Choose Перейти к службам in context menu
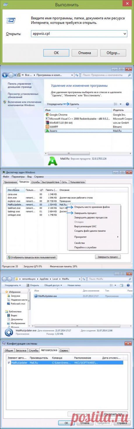 (x=85, y=247)
